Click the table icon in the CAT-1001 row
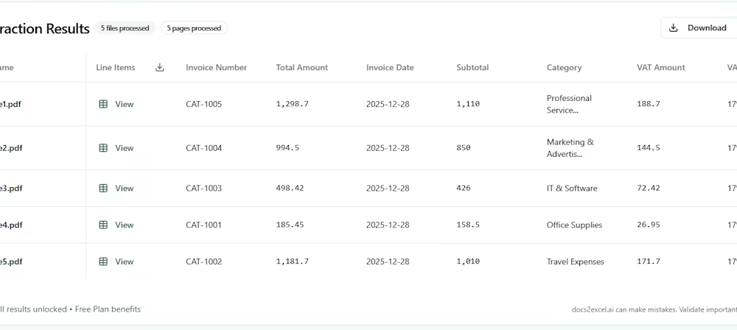 pos(103,225)
